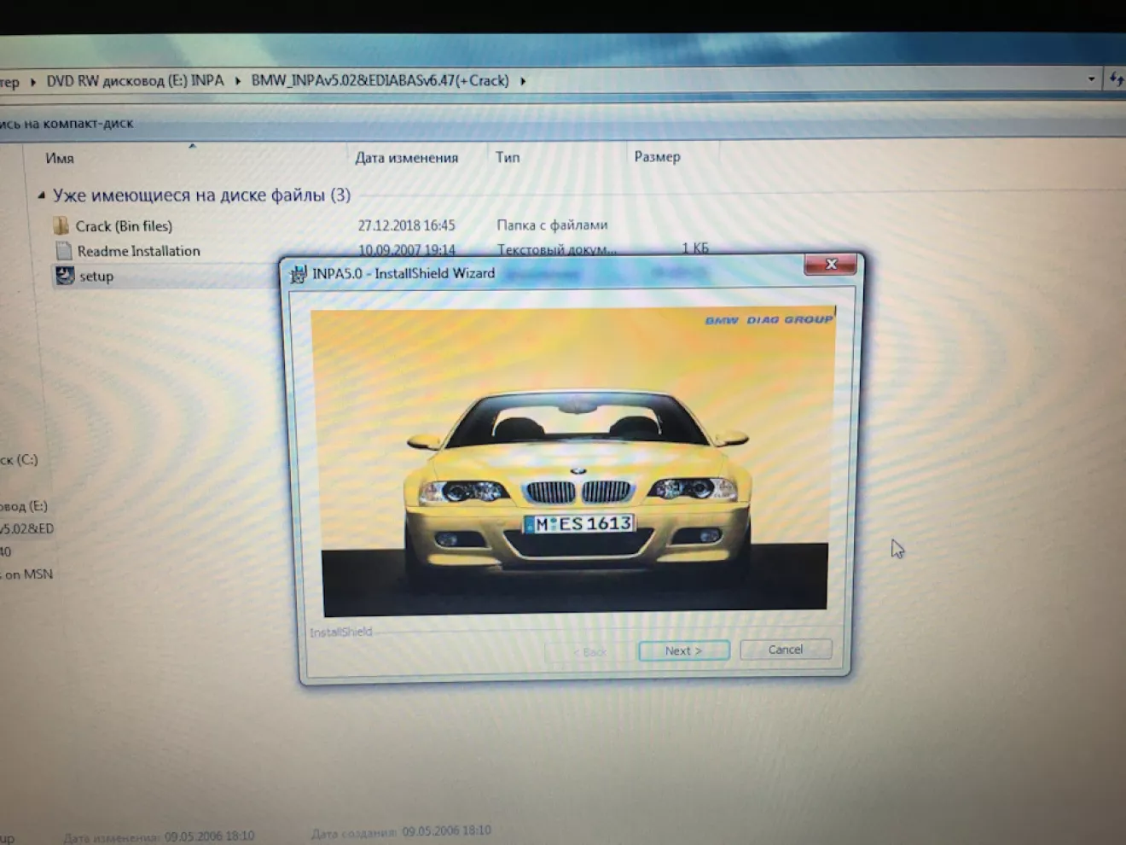Viewport: 1126px width, 845px height.
Task: Open the Crack (Bin files) folder name
Action: 124,226
